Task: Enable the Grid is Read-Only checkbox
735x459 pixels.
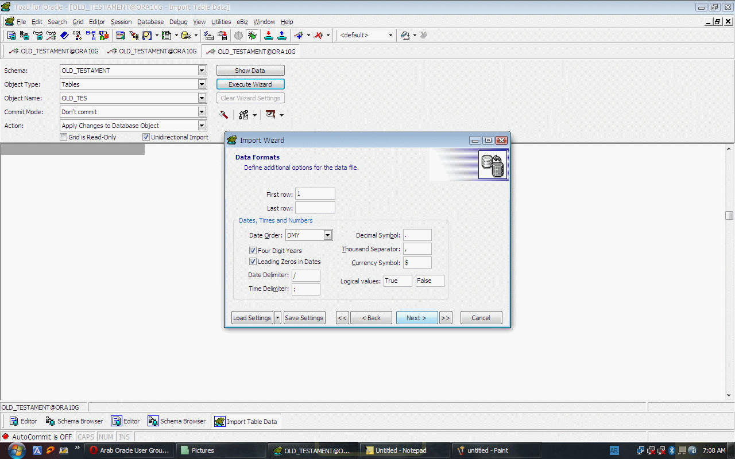Action: pyautogui.click(x=64, y=137)
